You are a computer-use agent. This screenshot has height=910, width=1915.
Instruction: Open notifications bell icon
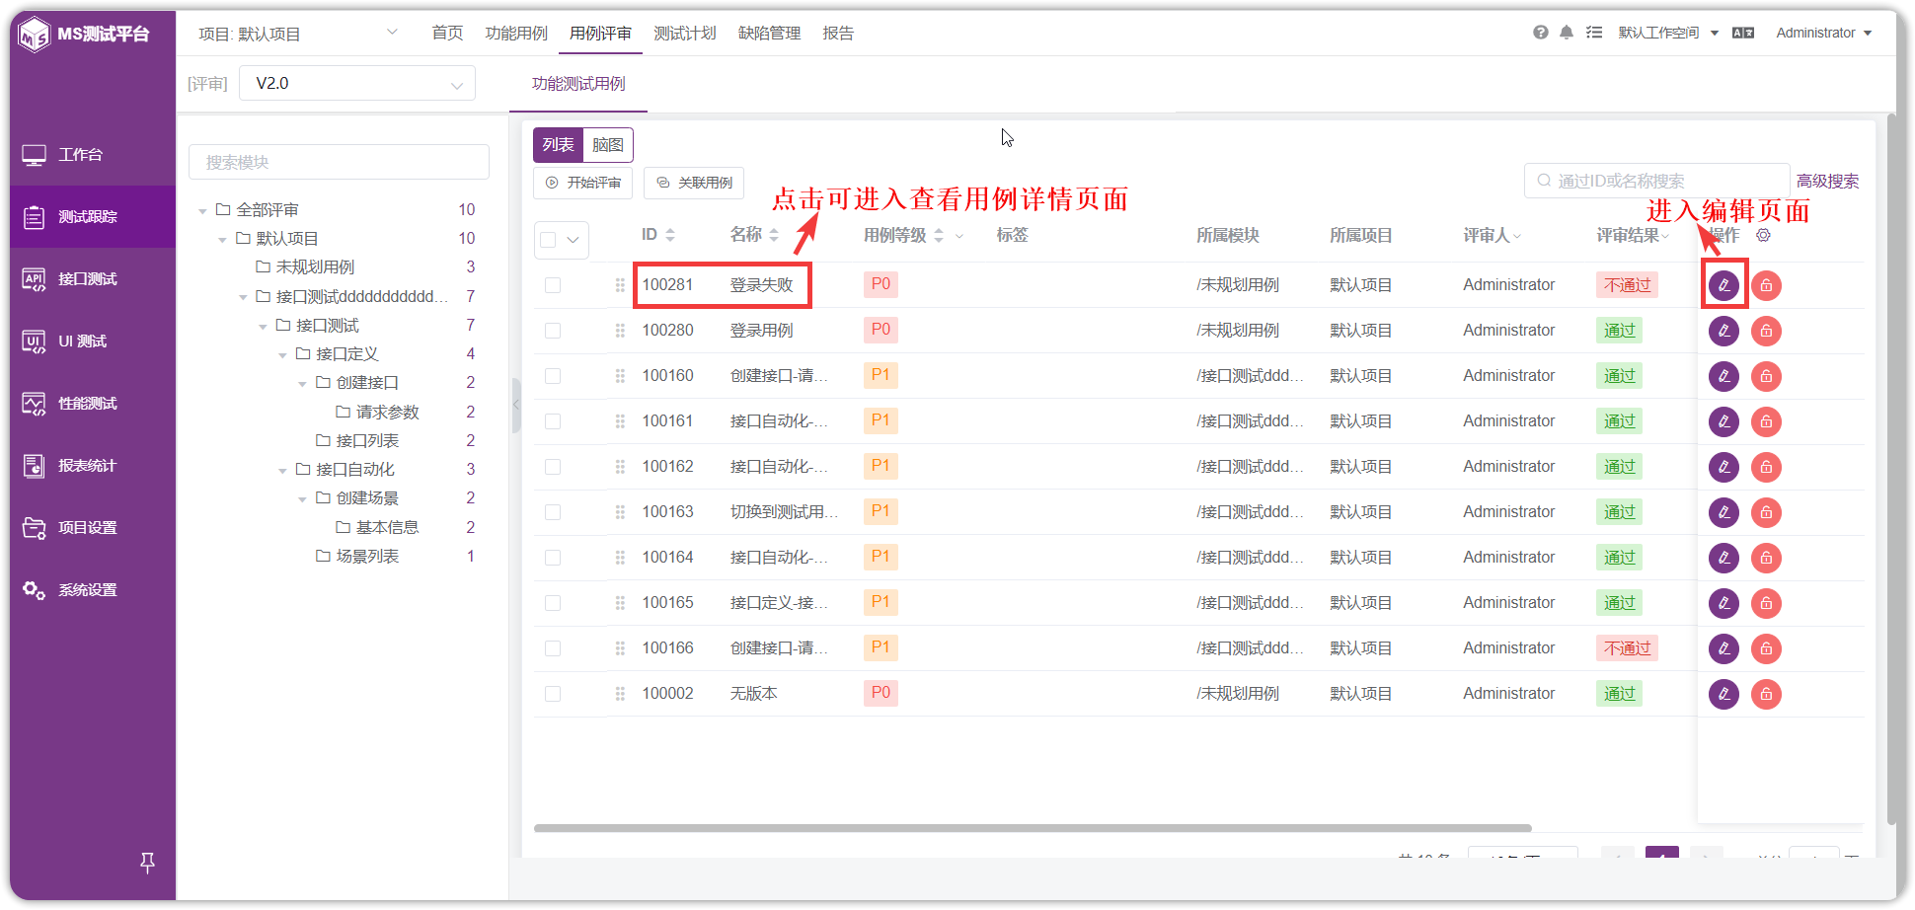click(1567, 33)
